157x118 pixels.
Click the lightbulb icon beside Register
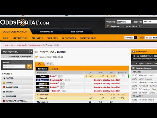108,26
